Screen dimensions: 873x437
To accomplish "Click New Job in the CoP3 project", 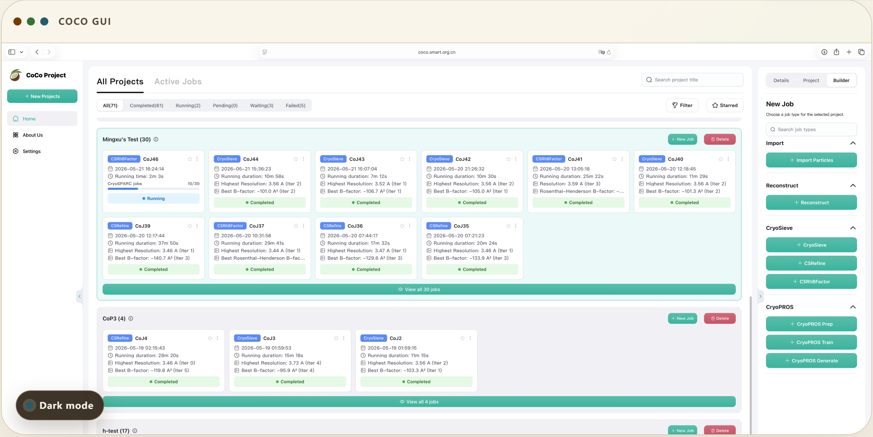I will coord(682,318).
